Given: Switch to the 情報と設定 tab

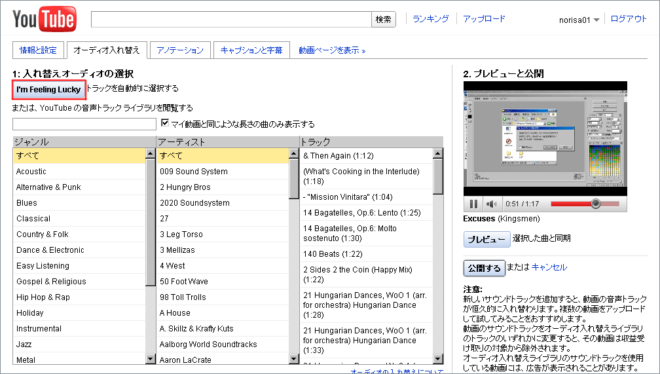Looking at the screenshot, I should [38, 50].
